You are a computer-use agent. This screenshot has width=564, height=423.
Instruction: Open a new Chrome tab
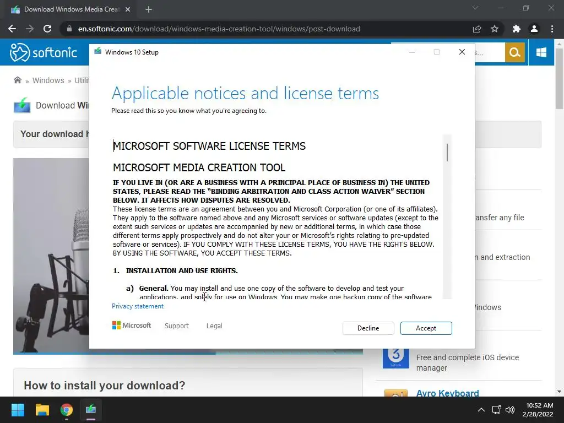point(149,9)
